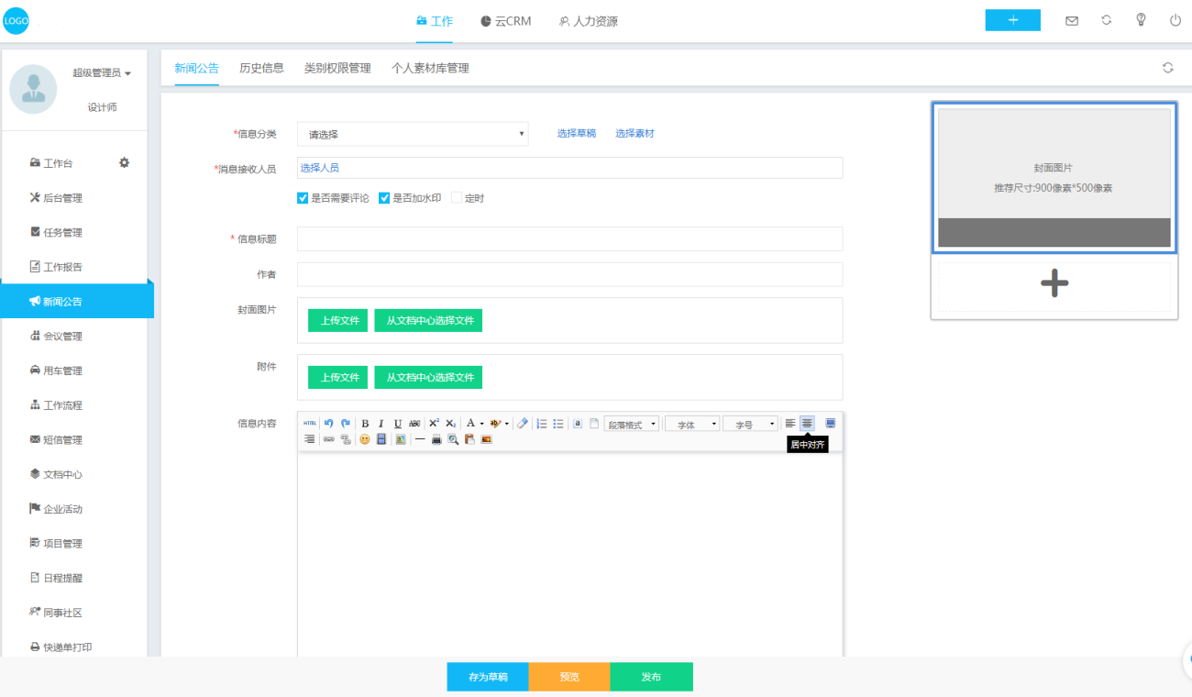Refresh the page using tab-bar reload icon
Viewport: 1192px width, 697px height.
(1167, 68)
